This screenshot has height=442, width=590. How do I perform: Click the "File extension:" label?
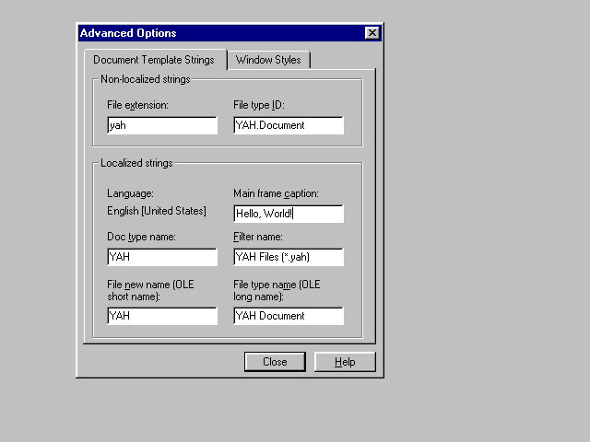click(137, 105)
